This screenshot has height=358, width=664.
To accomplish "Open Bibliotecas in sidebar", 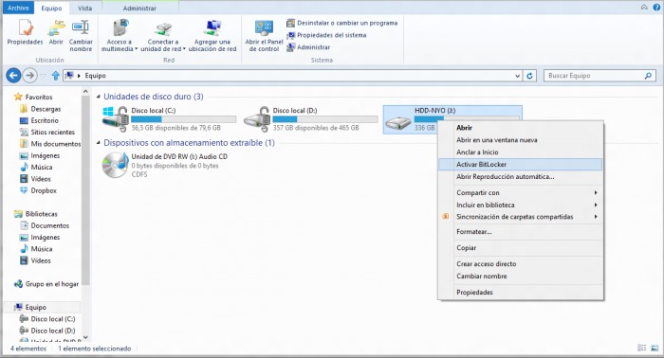I will pos(36,214).
